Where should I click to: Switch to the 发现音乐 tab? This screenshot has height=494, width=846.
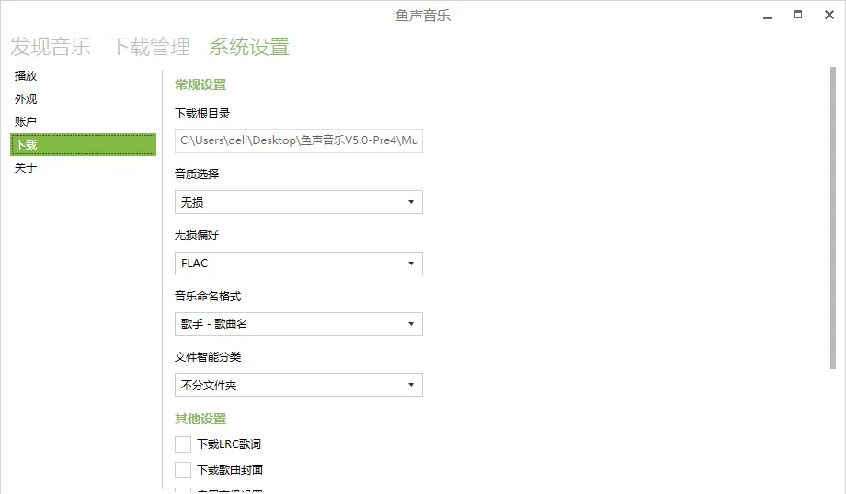coord(51,47)
